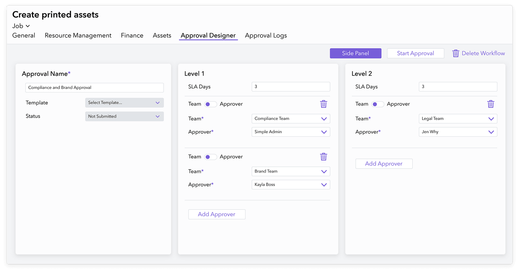This screenshot has height=272, width=519.
Task: Click the Level 1 SLA Days field
Action: pos(291,87)
